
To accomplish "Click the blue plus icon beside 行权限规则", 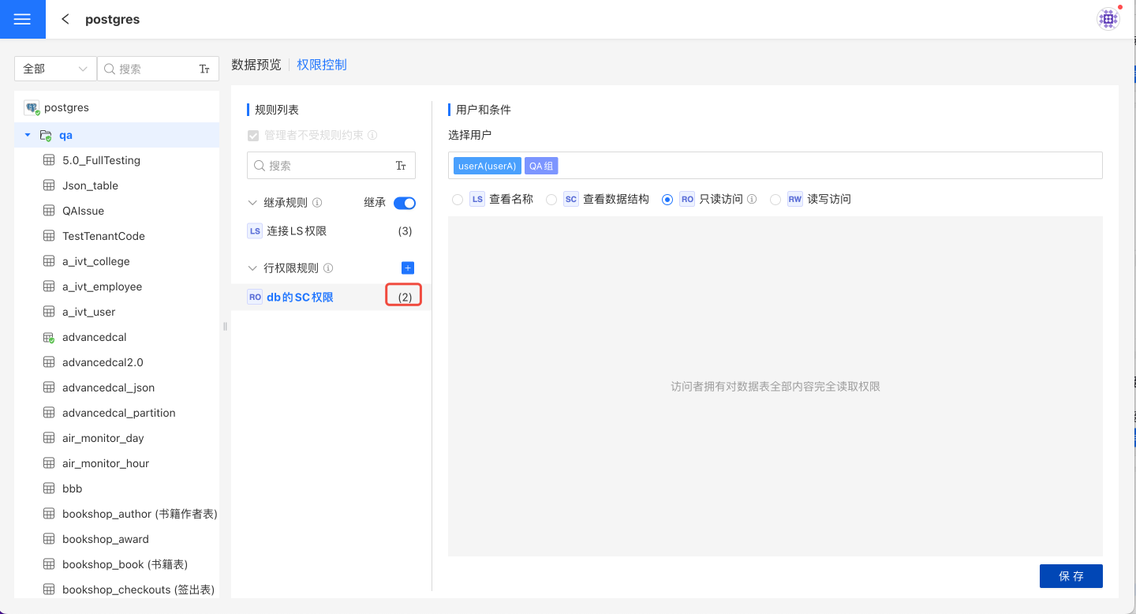I will [408, 268].
